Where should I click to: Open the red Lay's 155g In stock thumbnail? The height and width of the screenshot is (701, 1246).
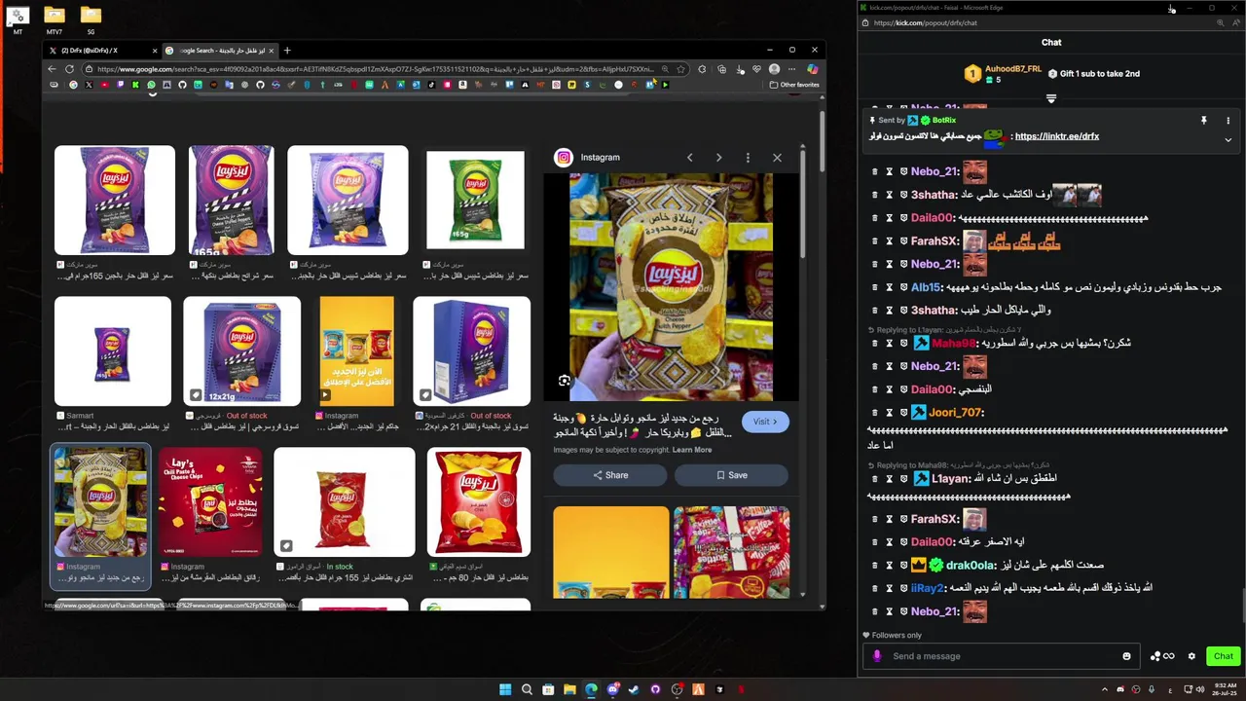point(344,502)
